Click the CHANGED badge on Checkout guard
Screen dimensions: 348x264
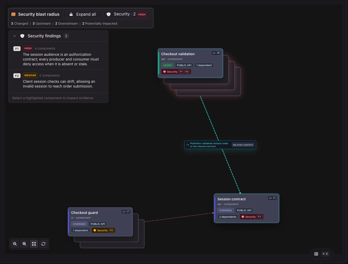coord(79,224)
